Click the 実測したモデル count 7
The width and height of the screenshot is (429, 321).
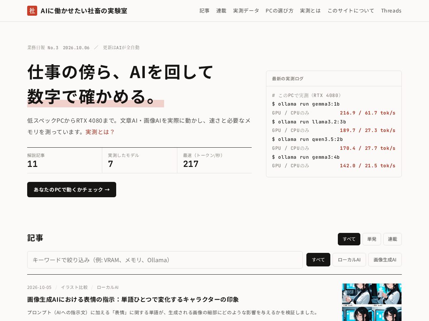[110, 164]
